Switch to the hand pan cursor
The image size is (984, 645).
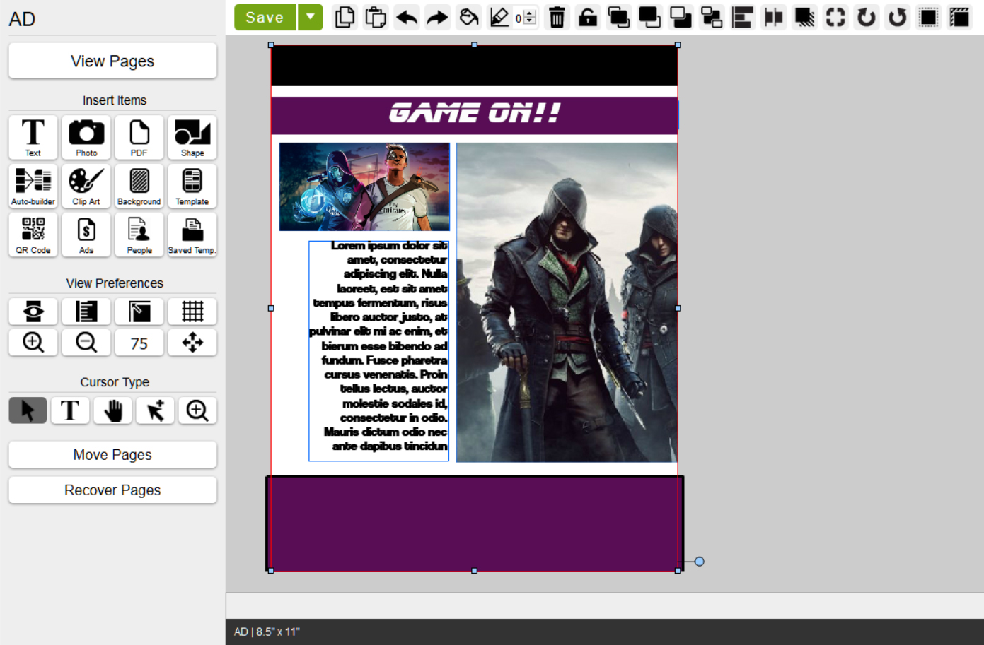pyautogui.click(x=113, y=410)
